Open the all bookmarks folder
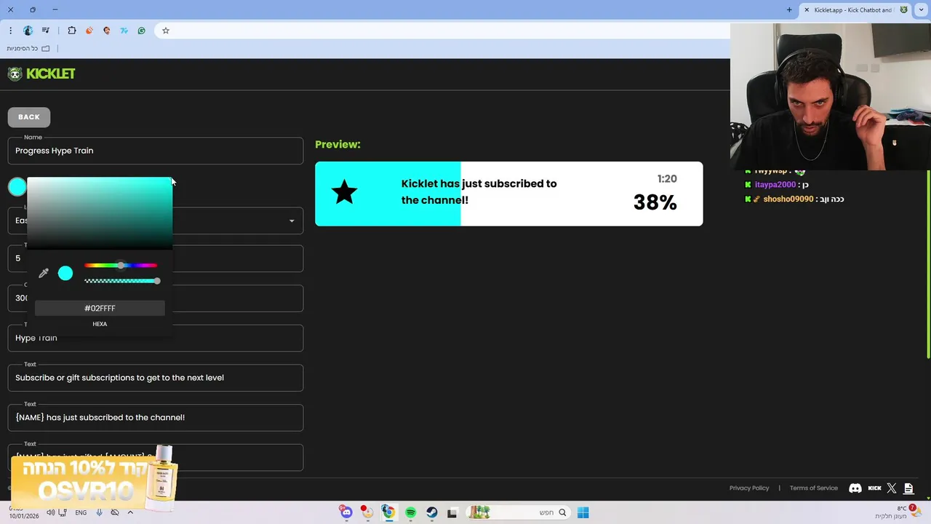 click(28, 49)
